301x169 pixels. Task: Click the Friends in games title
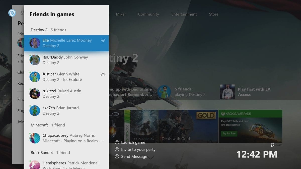coord(52,14)
